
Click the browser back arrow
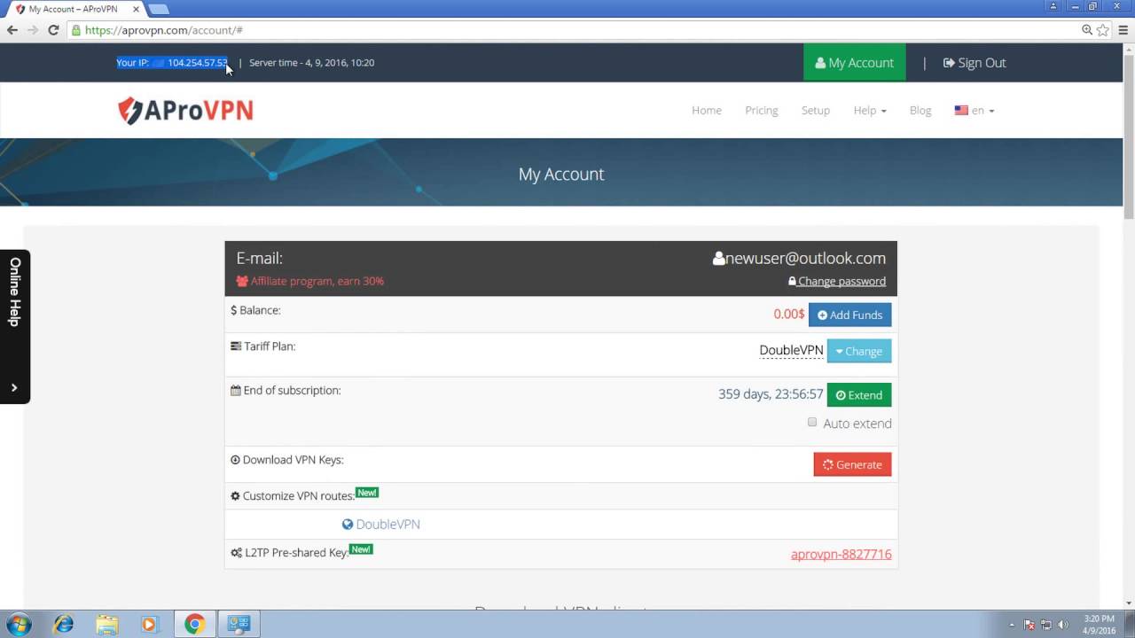(12, 30)
